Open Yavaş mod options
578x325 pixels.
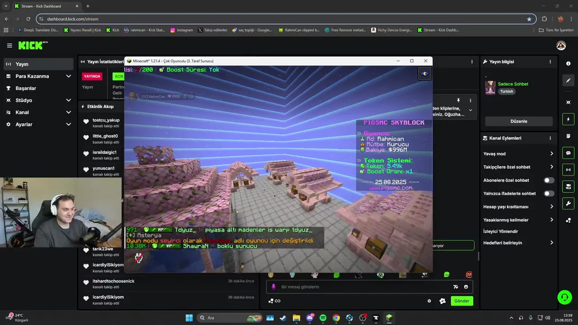click(x=518, y=153)
